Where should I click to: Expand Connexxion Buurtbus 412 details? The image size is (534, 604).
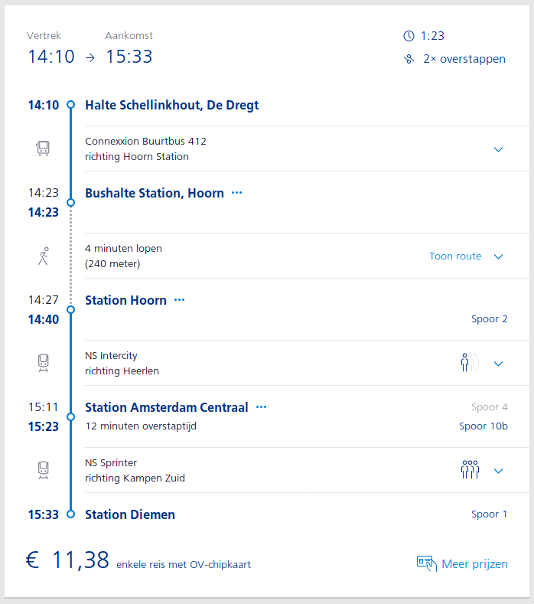coord(499,149)
